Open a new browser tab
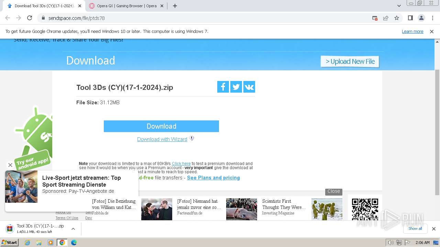The width and height of the screenshot is (440, 247). 175,6
